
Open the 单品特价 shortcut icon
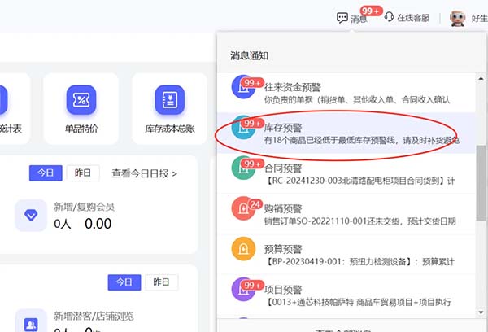81,99
